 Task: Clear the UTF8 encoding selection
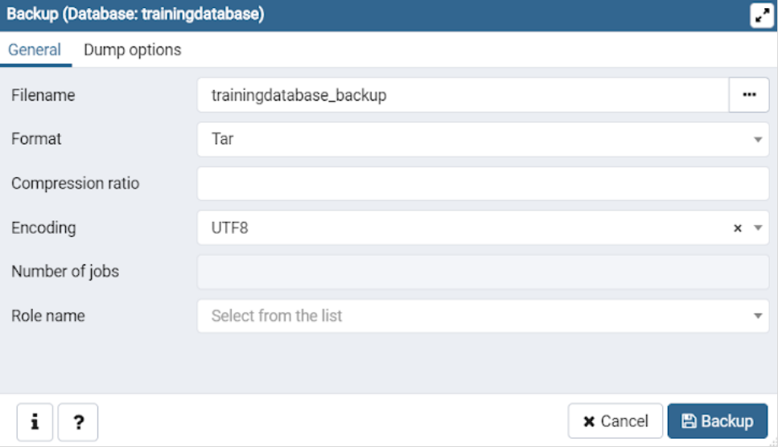(x=737, y=228)
